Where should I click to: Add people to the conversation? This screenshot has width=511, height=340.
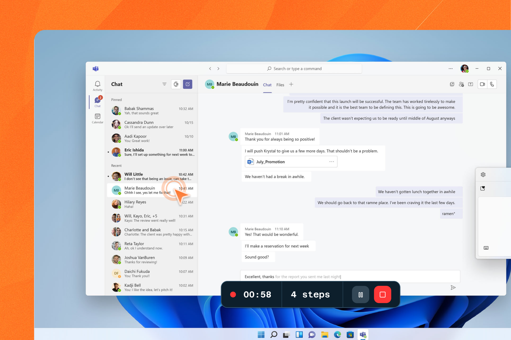tap(461, 84)
